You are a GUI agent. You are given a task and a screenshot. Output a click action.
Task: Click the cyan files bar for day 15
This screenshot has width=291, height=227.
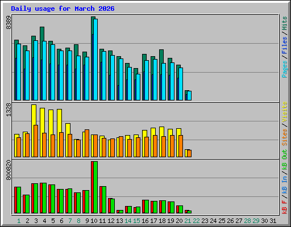(x=138, y=87)
